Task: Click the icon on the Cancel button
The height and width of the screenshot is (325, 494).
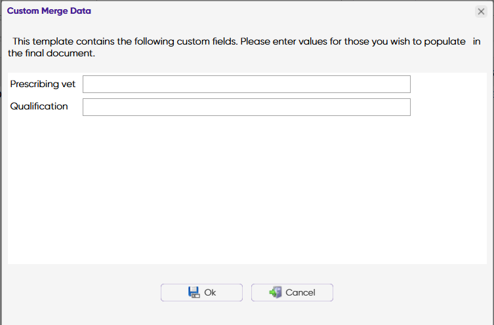Action: coord(276,292)
